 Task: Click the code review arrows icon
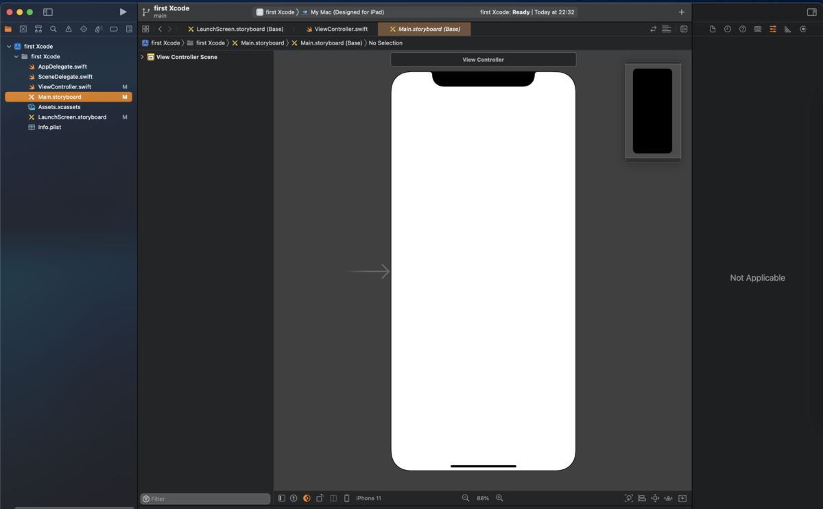coord(653,29)
